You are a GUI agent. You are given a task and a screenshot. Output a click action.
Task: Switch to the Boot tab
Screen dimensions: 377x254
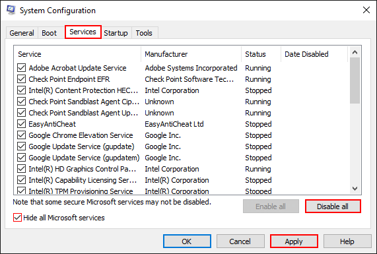coord(49,33)
